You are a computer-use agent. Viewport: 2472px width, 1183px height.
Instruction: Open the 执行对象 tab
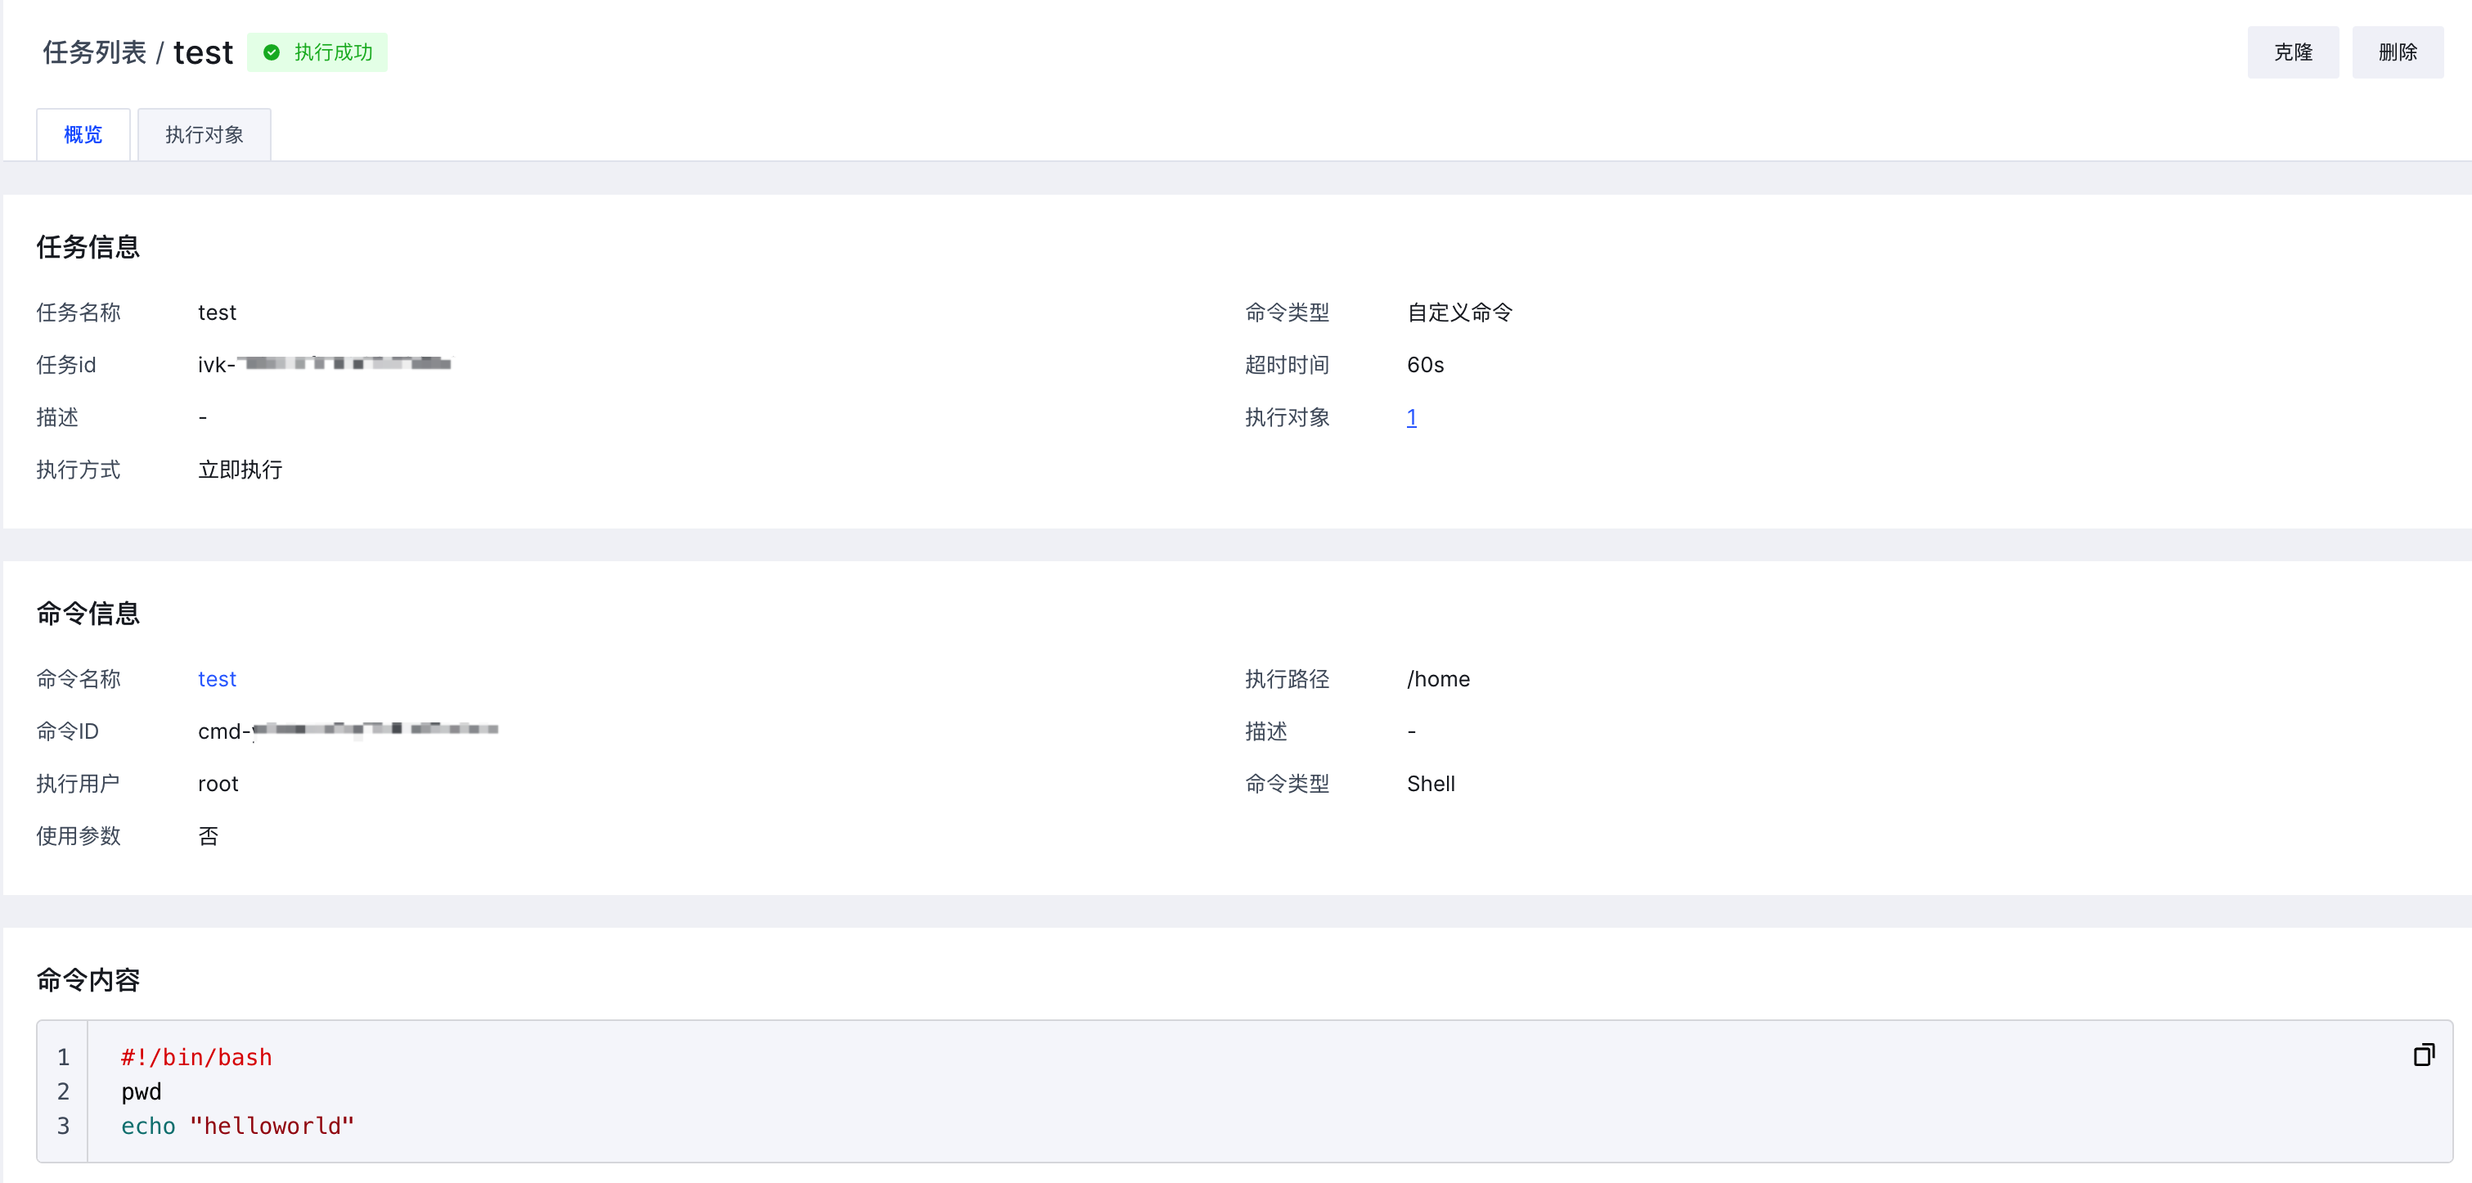pyautogui.click(x=205, y=134)
